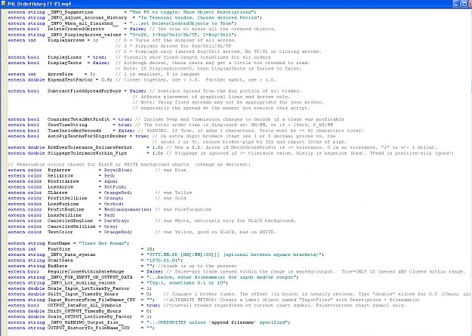Click the ArrowSize variable name

click(x=60, y=74)
